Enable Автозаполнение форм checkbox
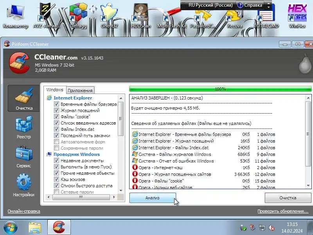The width and height of the screenshot is (313, 235). (x=56, y=142)
